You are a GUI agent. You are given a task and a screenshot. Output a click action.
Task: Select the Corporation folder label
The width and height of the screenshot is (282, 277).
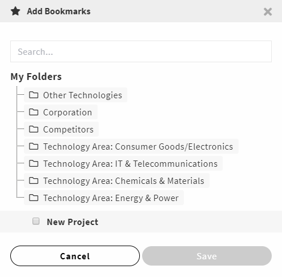[67, 112]
